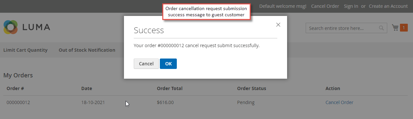Open Cancel Order link in top header
The image size is (413, 119).
[x=325, y=6]
